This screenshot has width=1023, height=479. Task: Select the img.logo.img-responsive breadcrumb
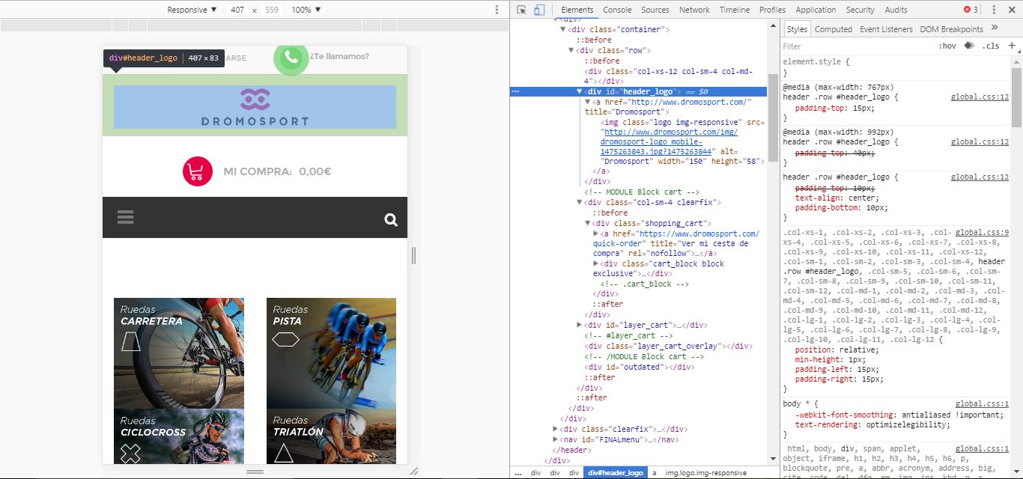[706, 473]
